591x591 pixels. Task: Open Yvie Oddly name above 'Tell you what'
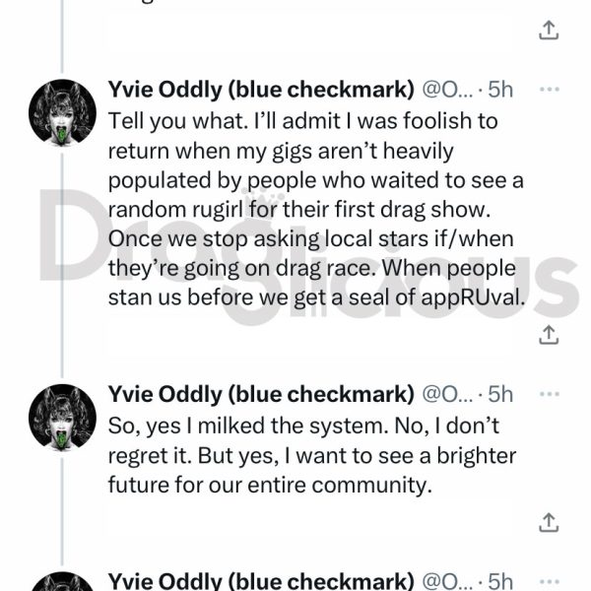click(261, 90)
